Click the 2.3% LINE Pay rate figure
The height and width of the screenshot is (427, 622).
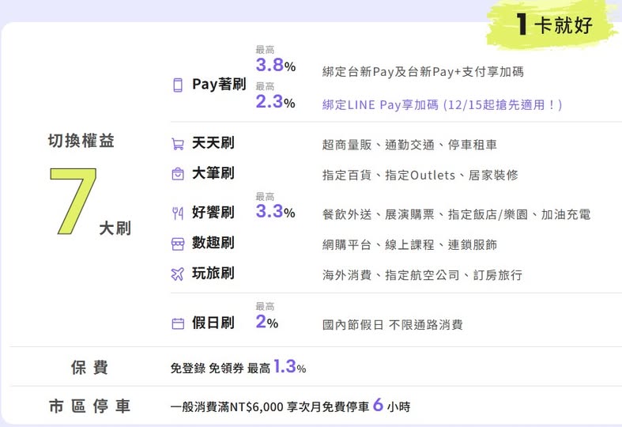[x=275, y=102]
